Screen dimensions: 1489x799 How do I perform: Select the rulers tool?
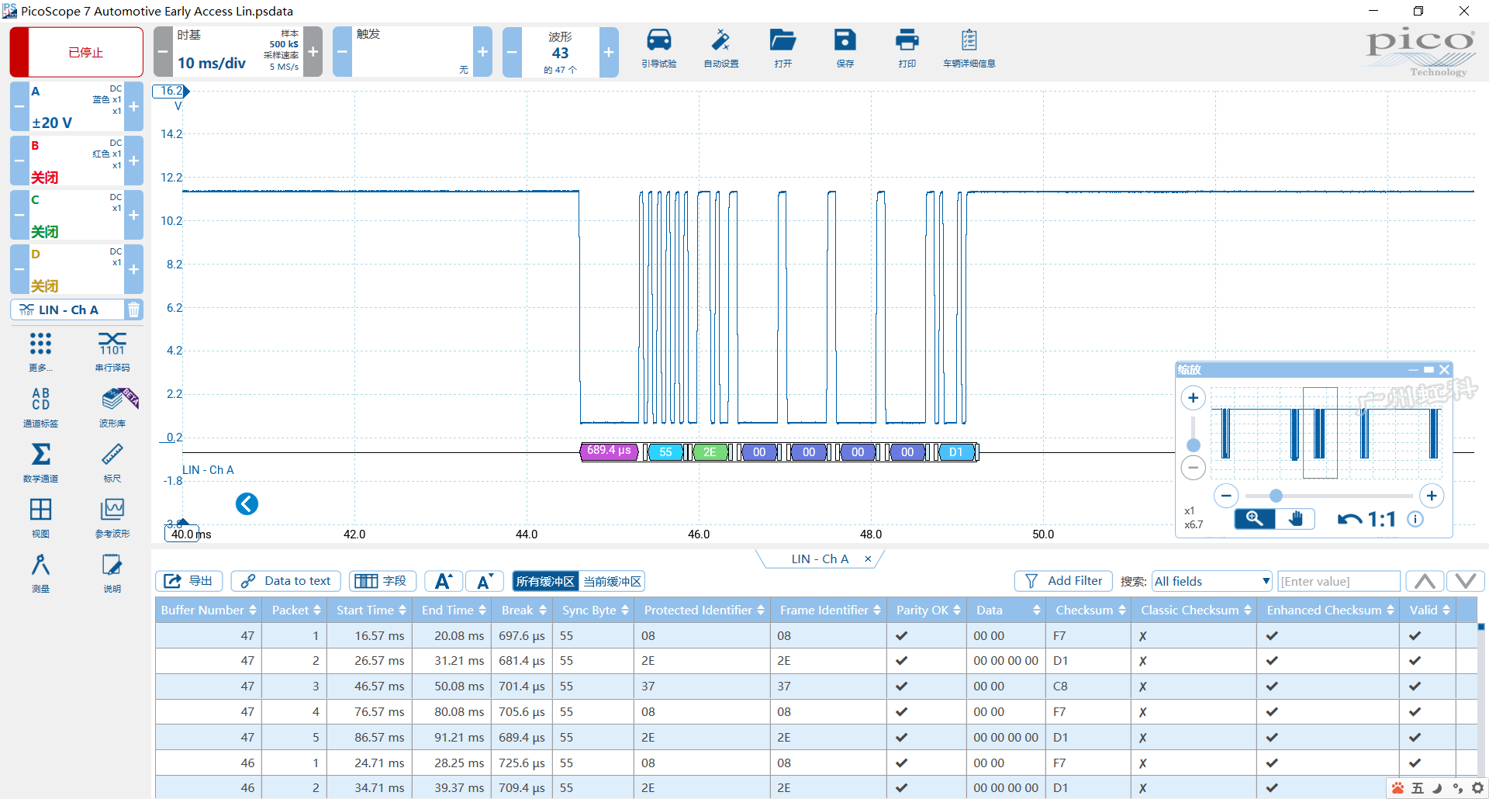112,462
